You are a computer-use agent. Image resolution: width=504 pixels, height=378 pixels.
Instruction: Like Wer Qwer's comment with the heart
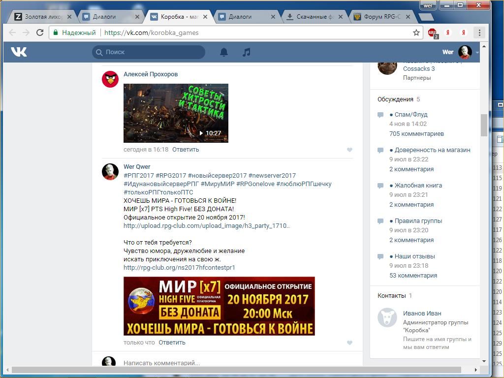click(350, 343)
